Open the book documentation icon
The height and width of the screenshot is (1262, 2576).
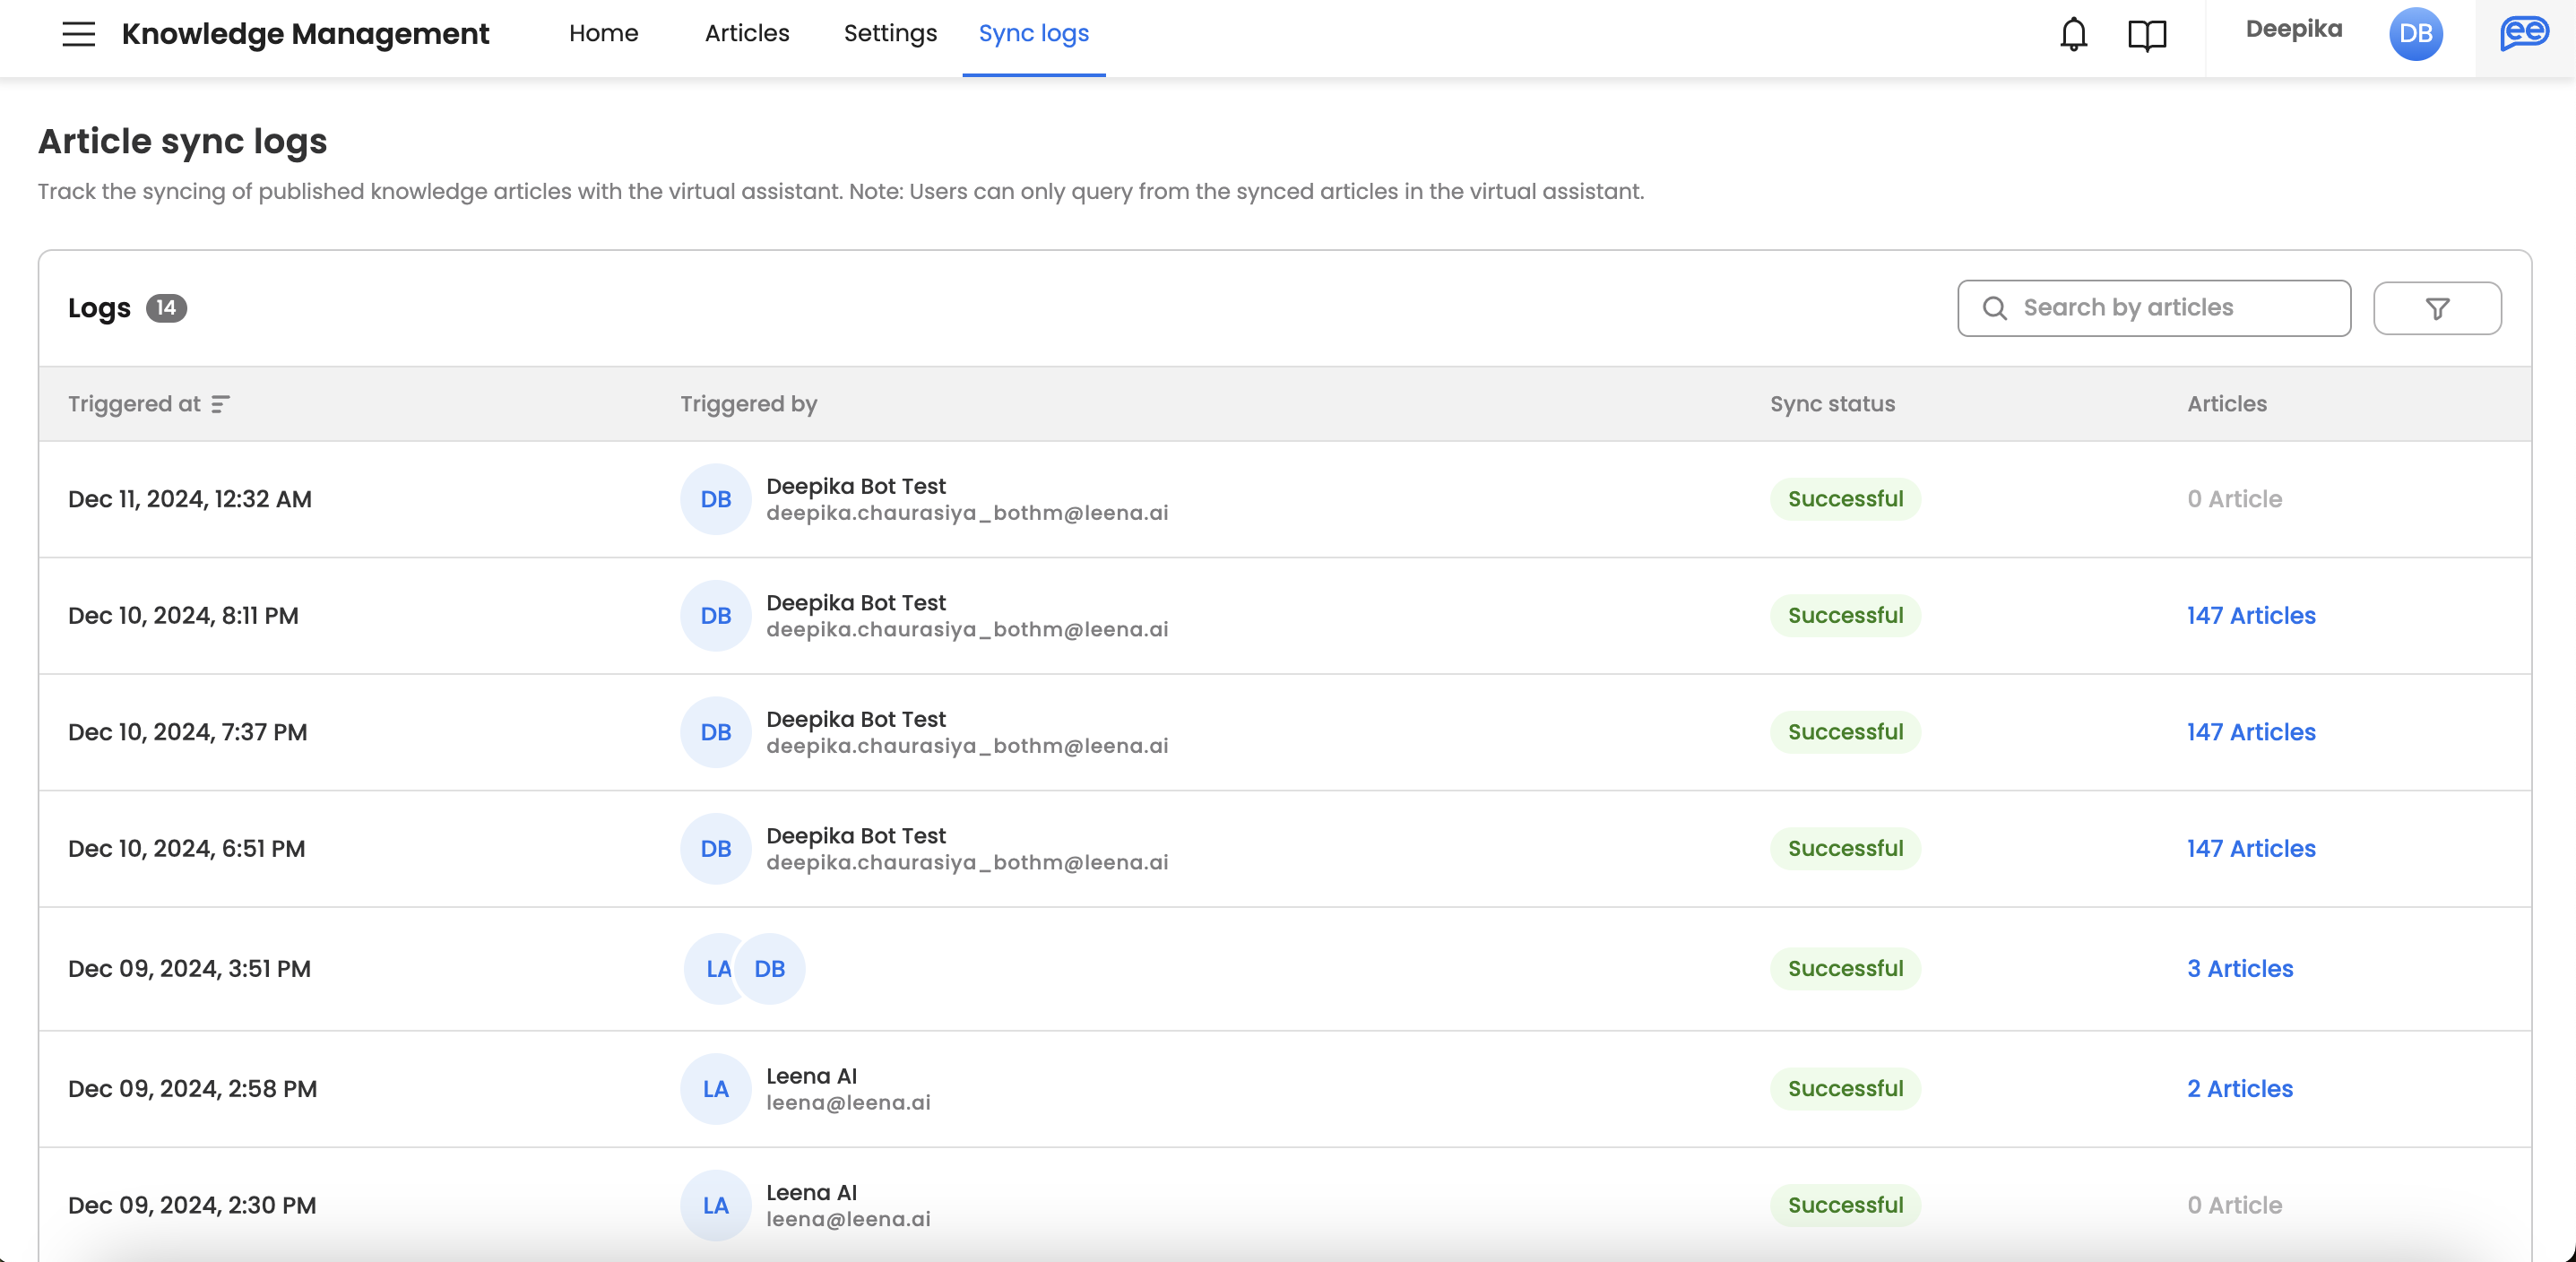pos(2146,36)
